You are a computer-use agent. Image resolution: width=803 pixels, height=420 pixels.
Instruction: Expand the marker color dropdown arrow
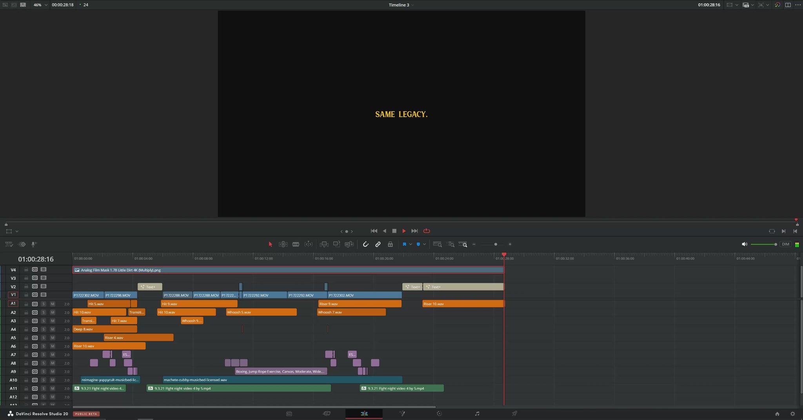pyautogui.click(x=424, y=244)
